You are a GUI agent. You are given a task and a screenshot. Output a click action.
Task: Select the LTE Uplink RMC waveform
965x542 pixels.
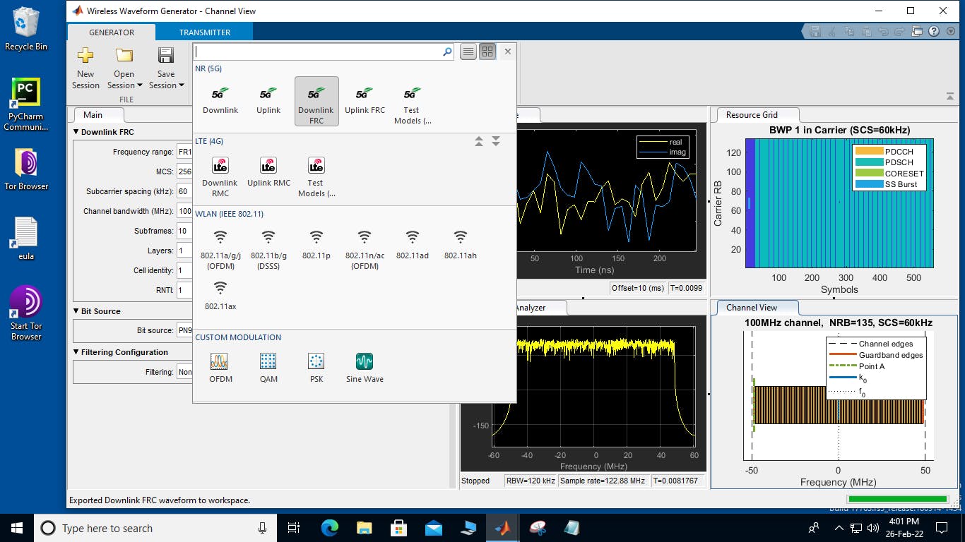coord(268,173)
